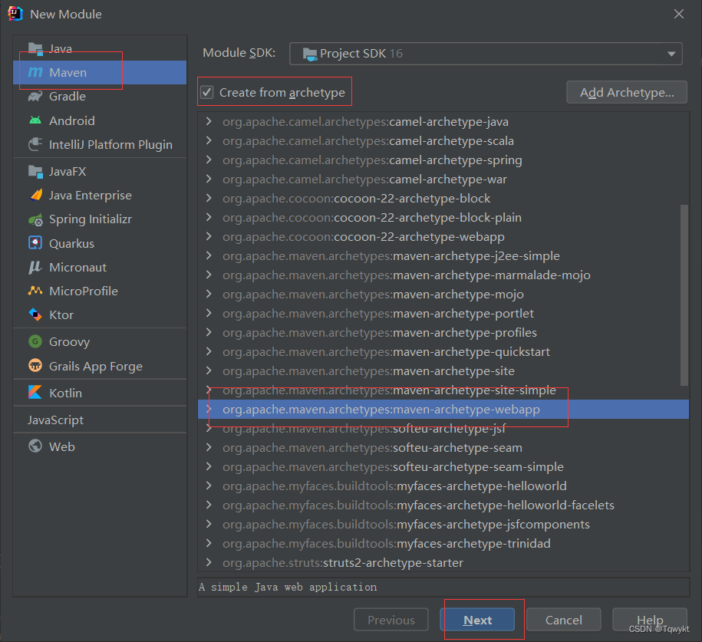This screenshot has height=642, width=702.
Task: Click 'A simple Java web application' description
Action: coord(288,587)
